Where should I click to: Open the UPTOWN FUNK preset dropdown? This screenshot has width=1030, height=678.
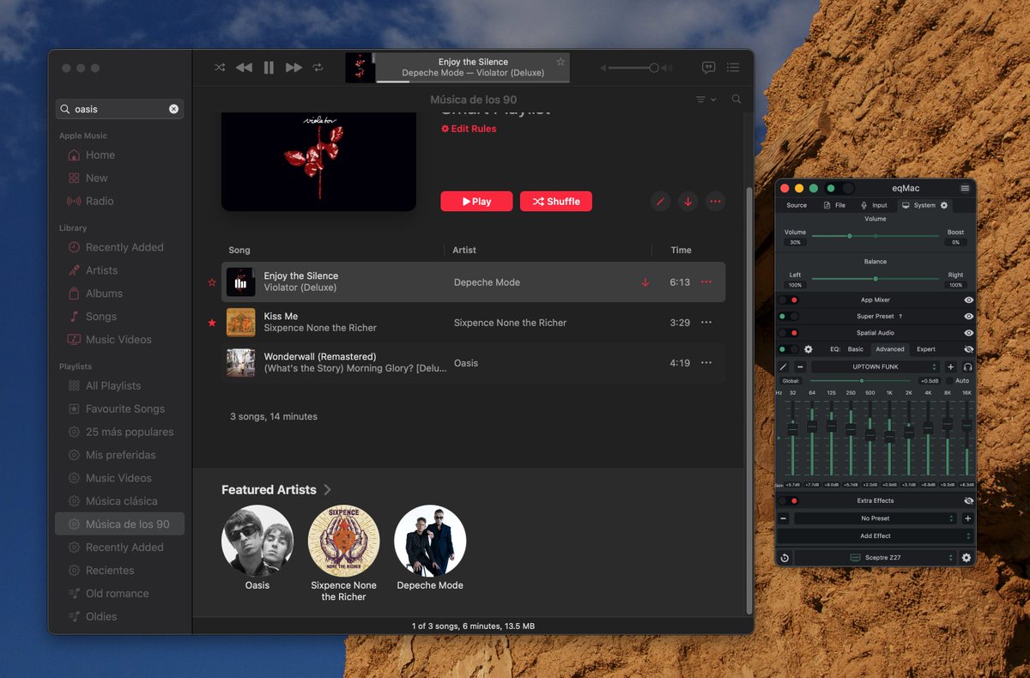coord(875,366)
